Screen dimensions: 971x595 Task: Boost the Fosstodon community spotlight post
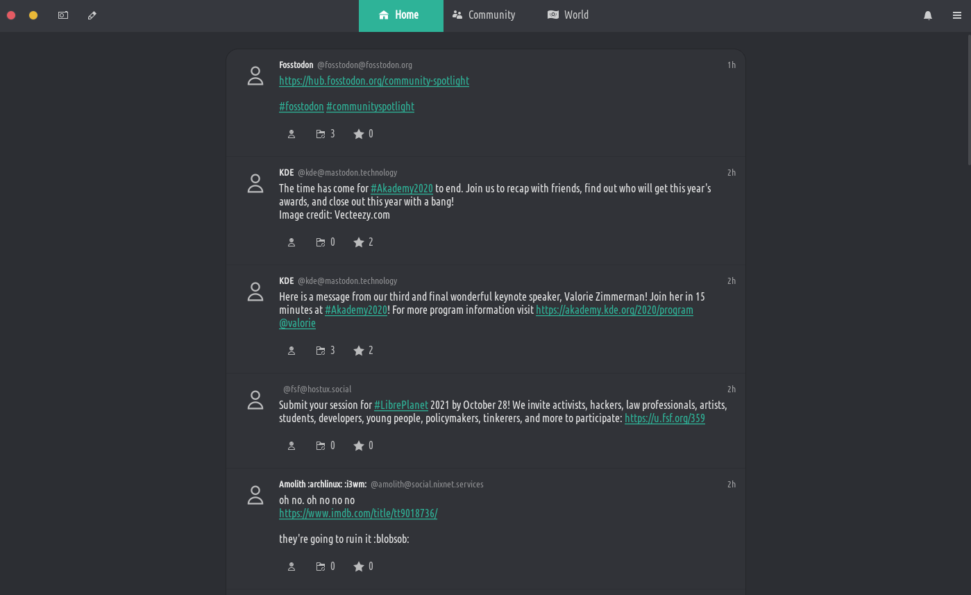coord(321,134)
